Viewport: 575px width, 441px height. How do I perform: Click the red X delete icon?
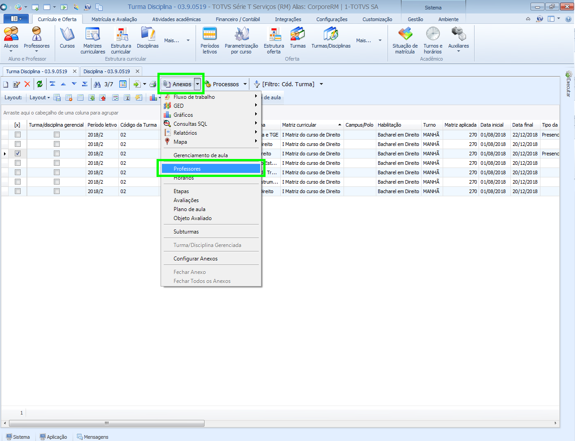[27, 84]
